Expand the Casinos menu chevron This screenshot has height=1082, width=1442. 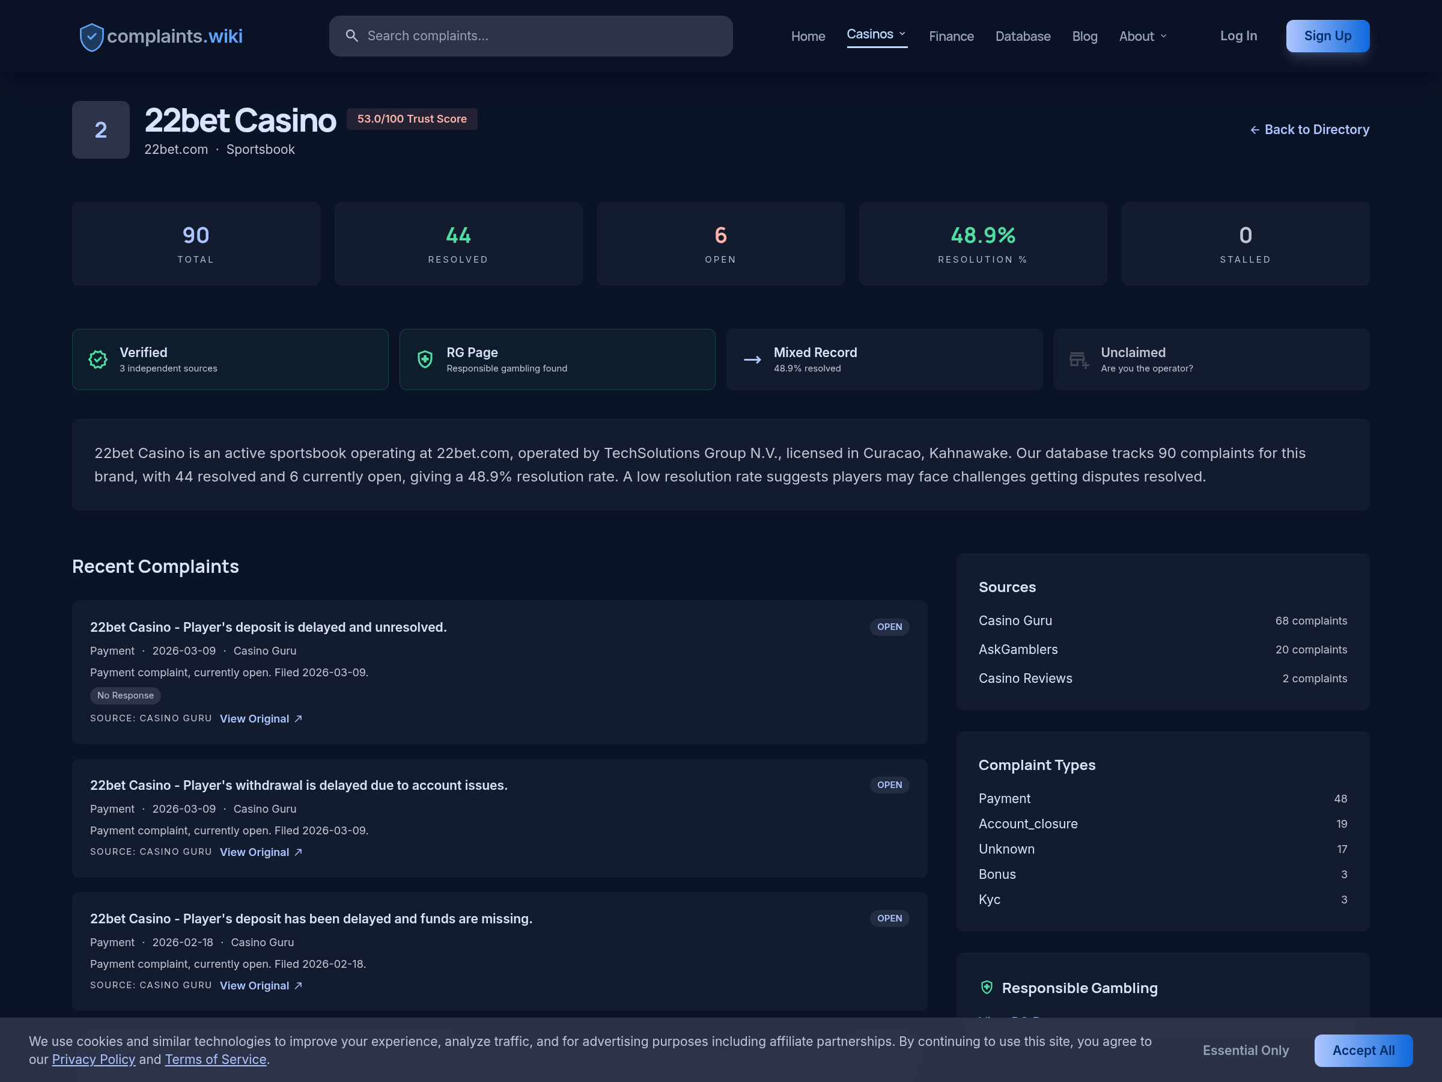point(902,34)
